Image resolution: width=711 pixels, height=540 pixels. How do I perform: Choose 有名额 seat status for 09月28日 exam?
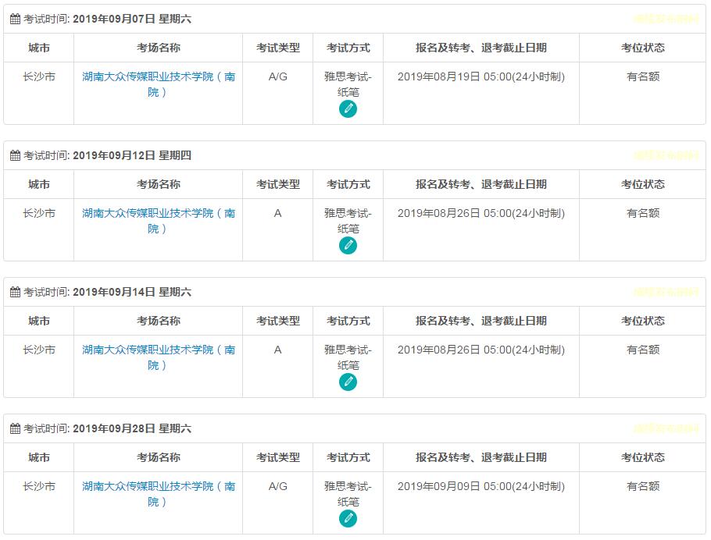(643, 486)
